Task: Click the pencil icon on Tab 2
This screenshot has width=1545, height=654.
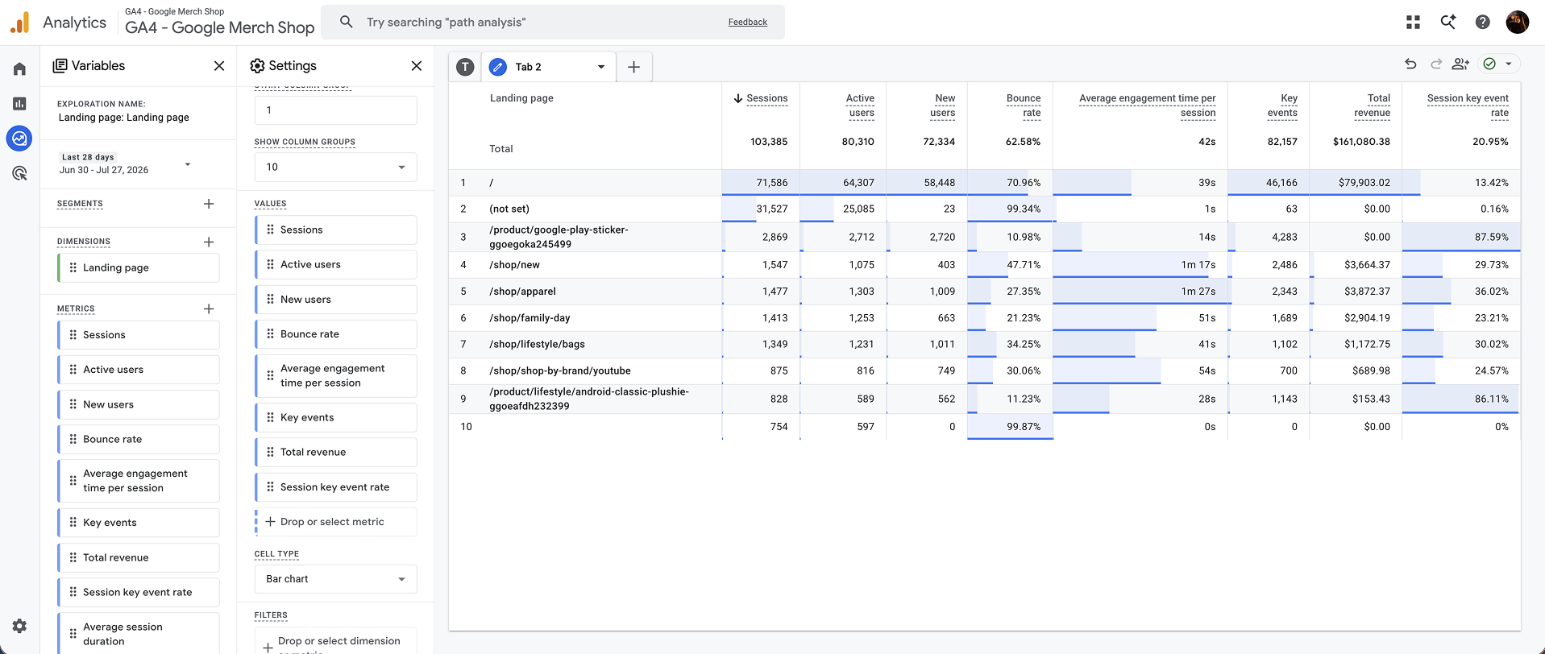Action: 498,67
